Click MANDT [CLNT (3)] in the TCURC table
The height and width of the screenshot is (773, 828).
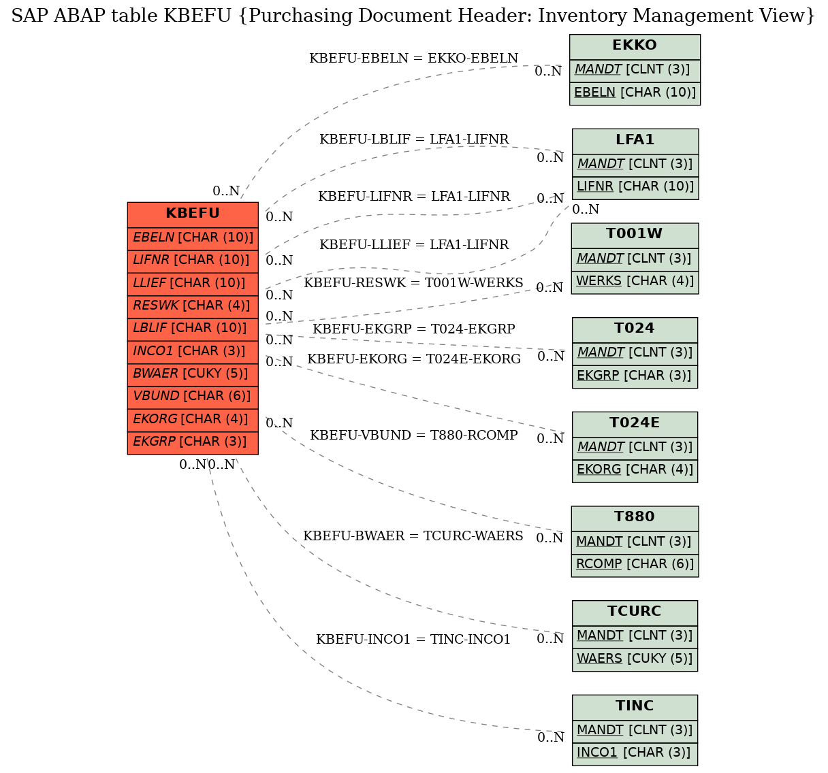coord(635,637)
